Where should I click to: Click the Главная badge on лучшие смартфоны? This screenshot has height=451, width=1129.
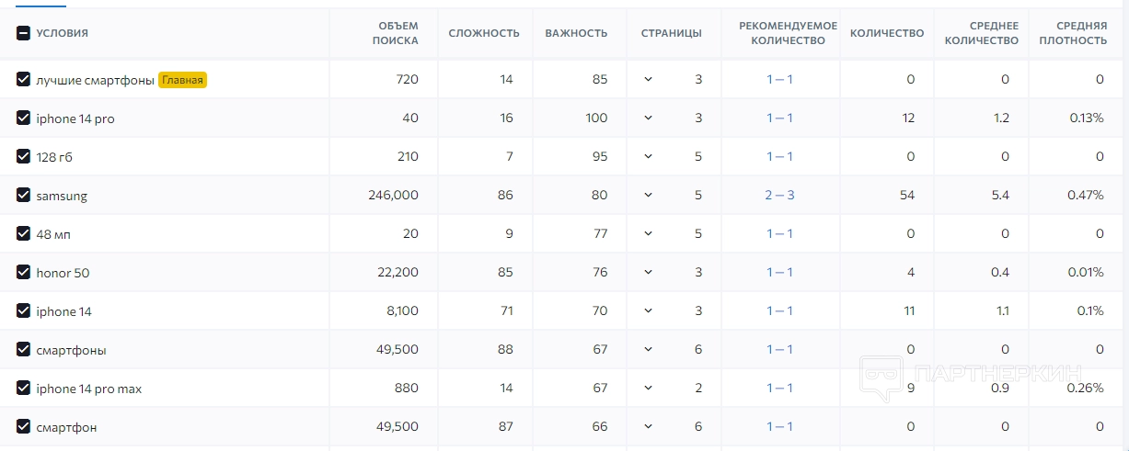point(183,80)
